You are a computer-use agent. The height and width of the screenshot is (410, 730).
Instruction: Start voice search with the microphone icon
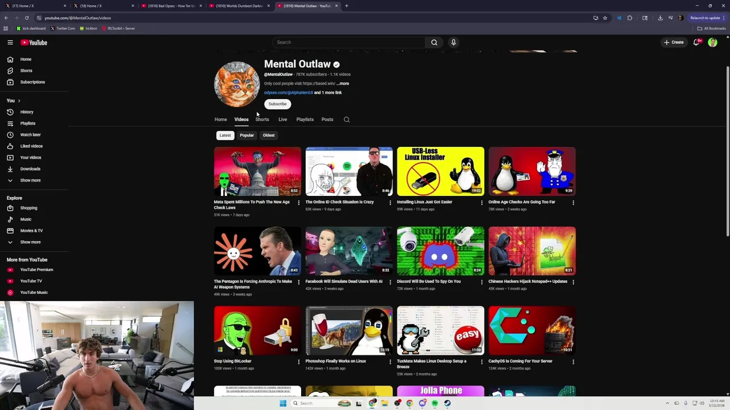453,42
